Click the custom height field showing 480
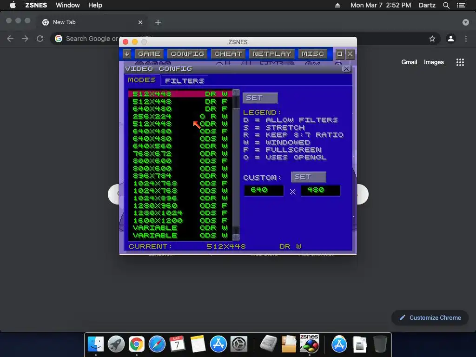This screenshot has height=357, width=476. click(x=321, y=190)
